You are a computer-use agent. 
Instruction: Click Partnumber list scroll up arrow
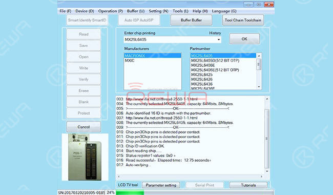pos(259,56)
